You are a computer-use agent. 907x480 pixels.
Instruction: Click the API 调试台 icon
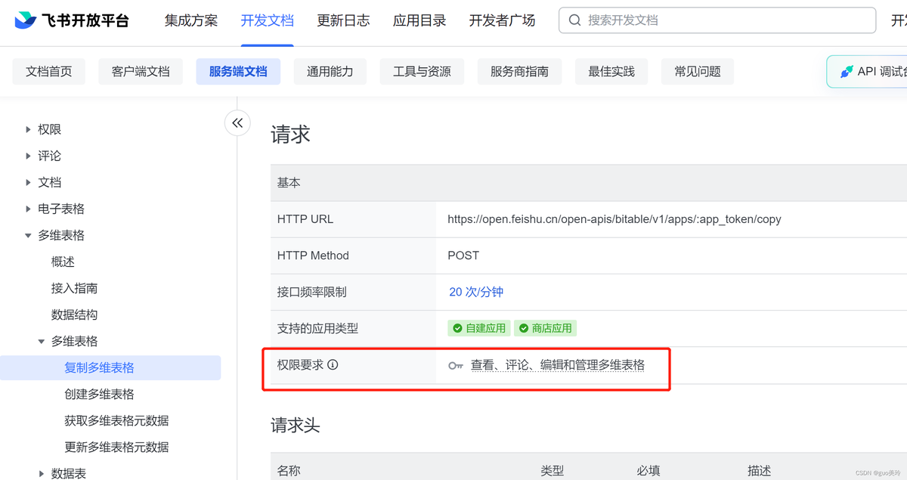(847, 72)
